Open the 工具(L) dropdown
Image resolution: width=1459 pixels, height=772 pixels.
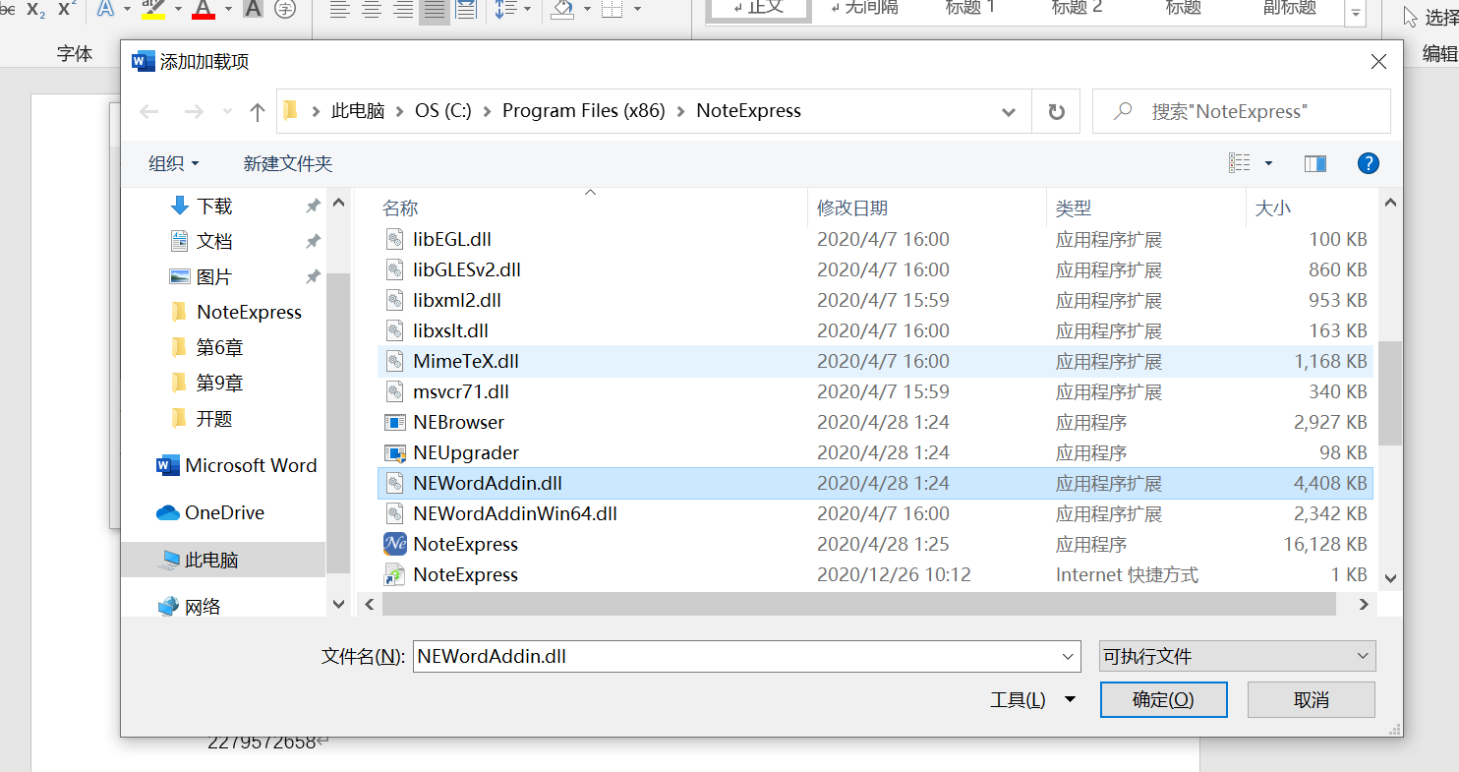pos(1031,699)
